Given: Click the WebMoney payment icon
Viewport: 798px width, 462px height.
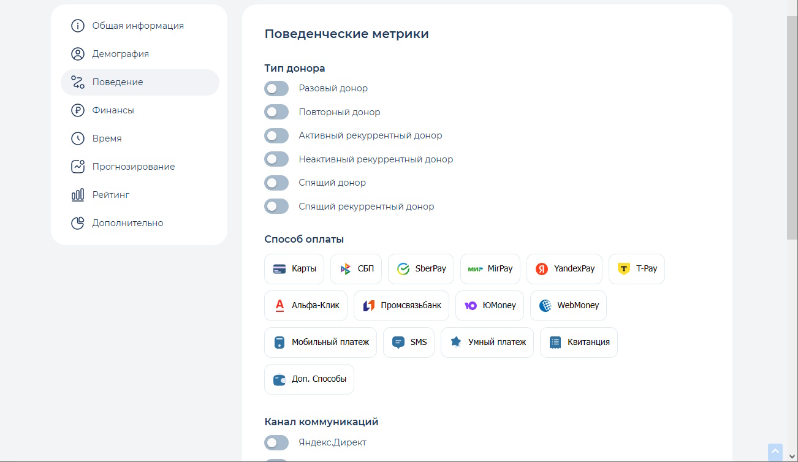Looking at the screenshot, I should 568,305.
